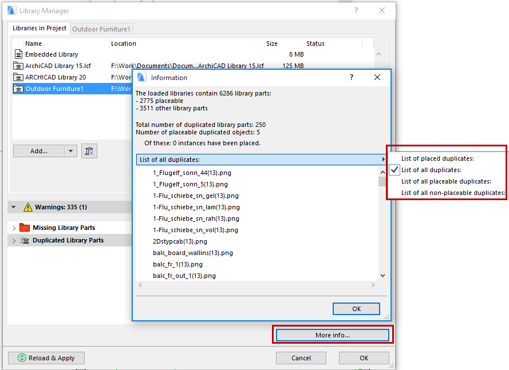Switch to Libraries in Project tab

(40, 28)
